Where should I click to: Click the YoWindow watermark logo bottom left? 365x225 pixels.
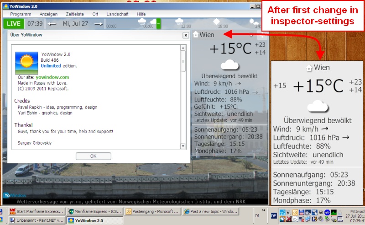[15, 195]
